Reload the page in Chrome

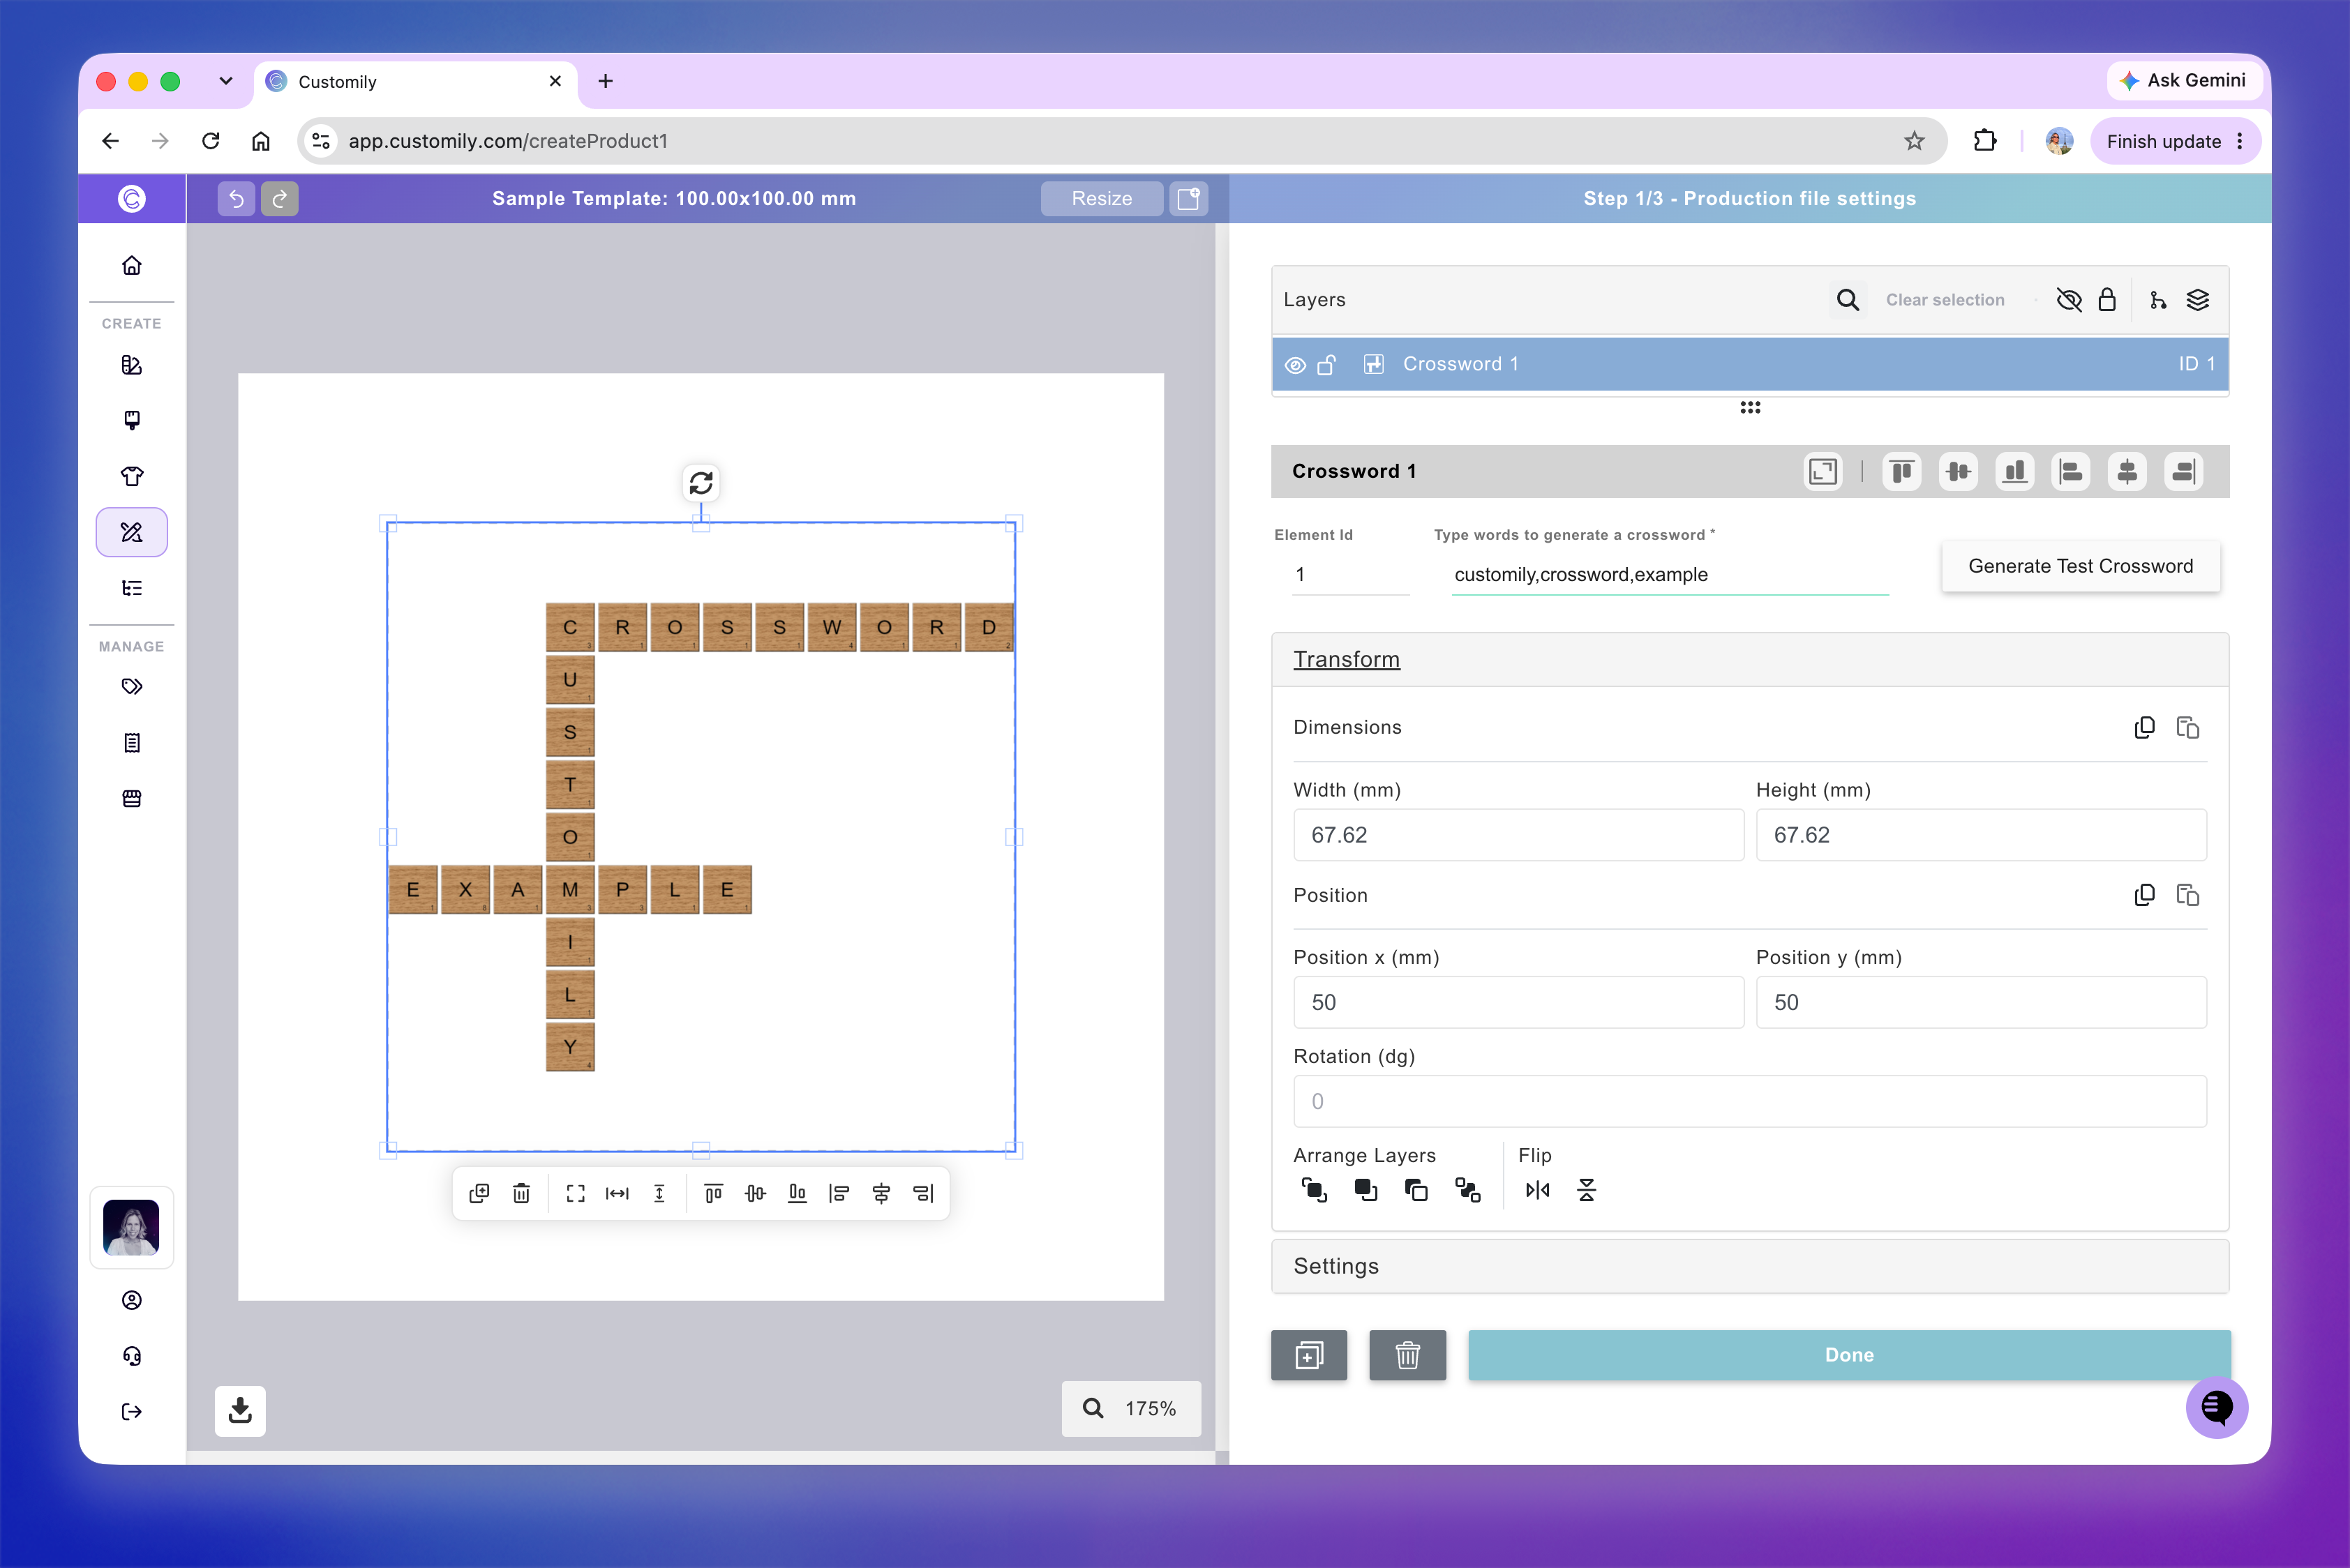tap(210, 141)
